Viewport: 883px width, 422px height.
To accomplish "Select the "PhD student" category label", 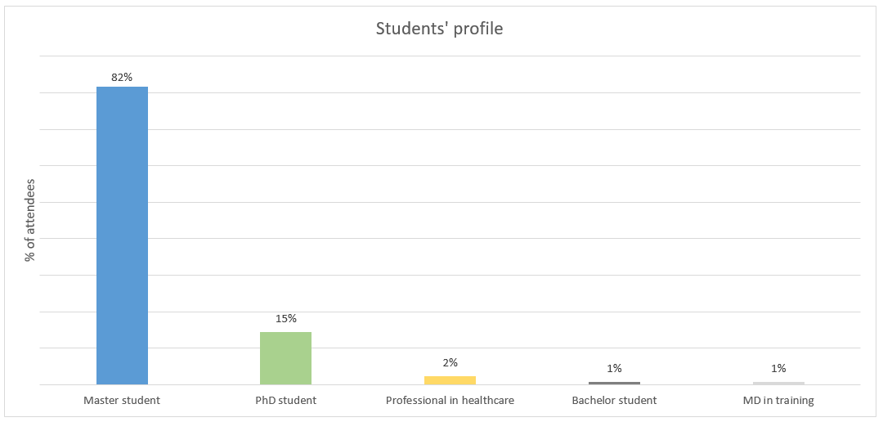I will click(x=285, y=401).
